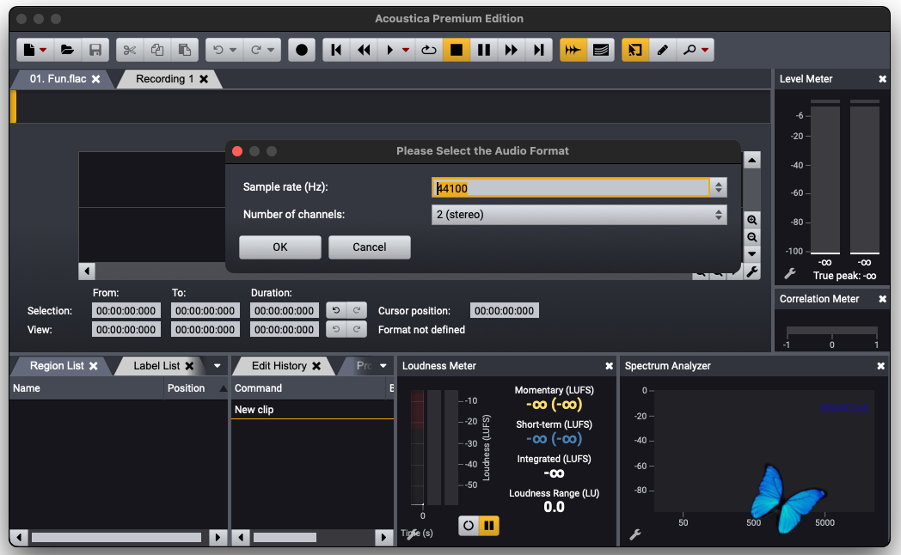Screen dimensions: 901x555
Task: Click the Pause button in the toolbar
Action: pos(484,50)
